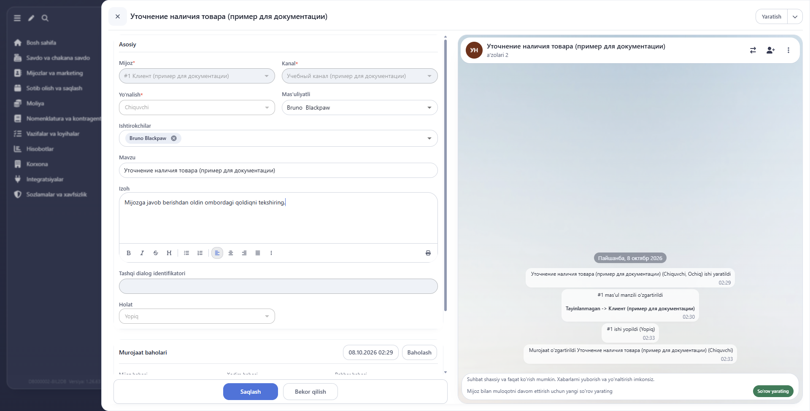
Task: Open the Holat status dropdown
Action: [197, 316]
